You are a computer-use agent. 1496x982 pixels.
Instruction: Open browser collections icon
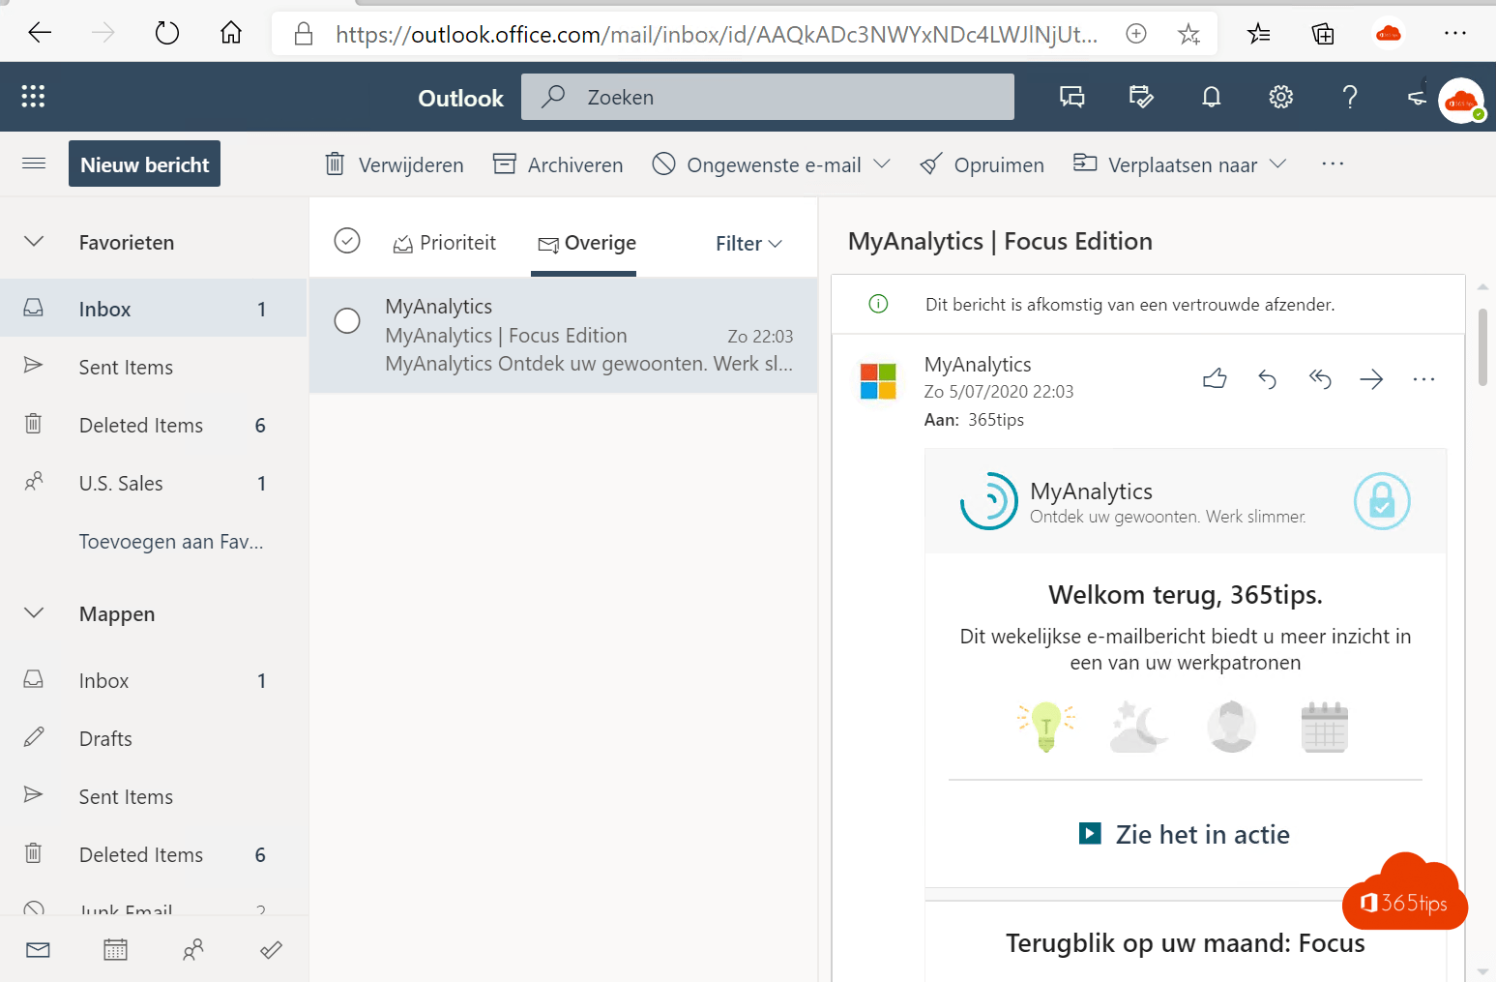[x=1323, y=35]
